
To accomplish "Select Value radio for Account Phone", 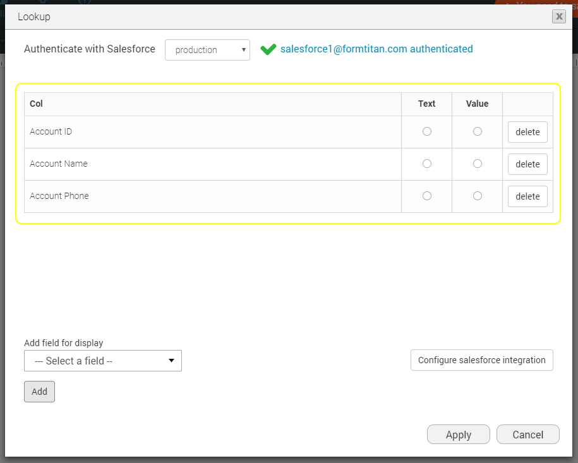I will [478, 196].
